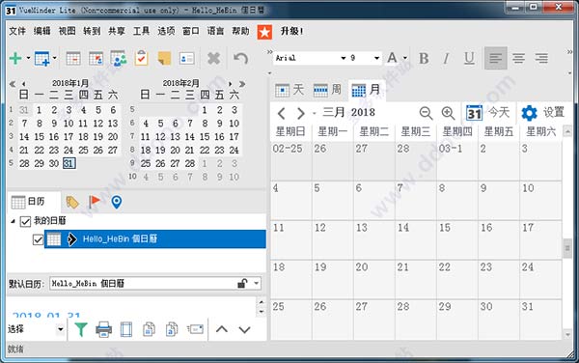Click the green filter funnel icon

(80, 329)
